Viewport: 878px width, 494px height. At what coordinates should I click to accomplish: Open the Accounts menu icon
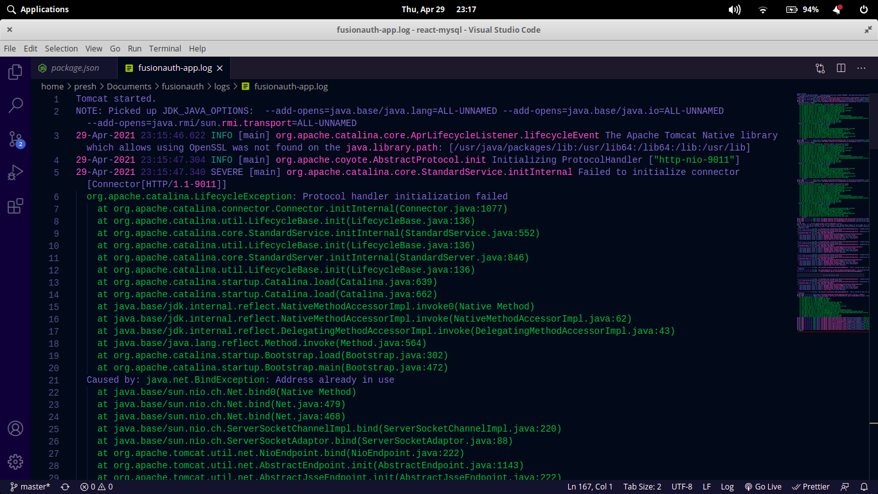(x=15, y=428)
